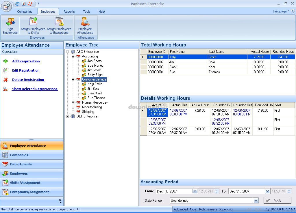Image resolution: width=296 pixels, height=213 pixels.
Task: Open Assign Employees to Exceptions
Action: (x=59, y=25)
